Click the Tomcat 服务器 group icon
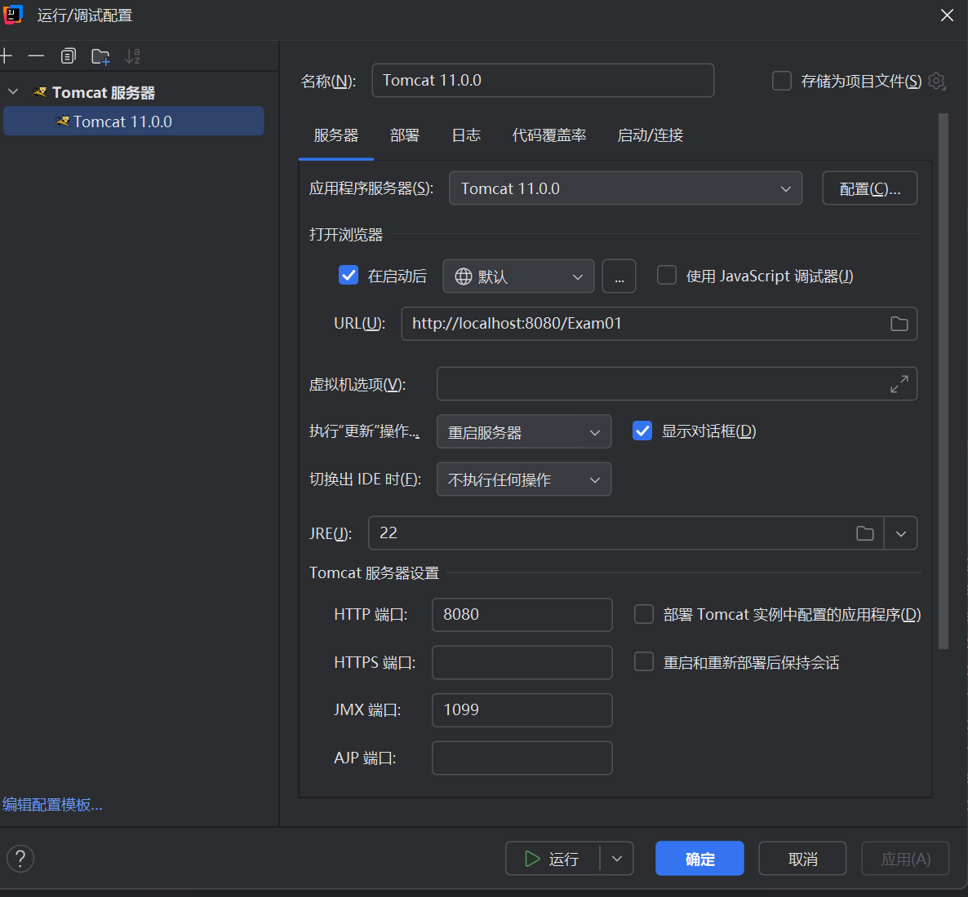This screenshot has width=968, height=897. (x=39, y=92)
